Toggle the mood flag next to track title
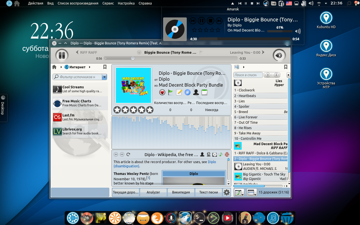The image size is (360, 225). point(201,52)
